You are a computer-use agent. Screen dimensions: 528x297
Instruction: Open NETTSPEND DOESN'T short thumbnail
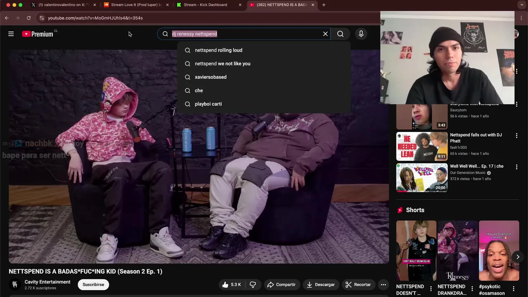(x=416, y=250)
